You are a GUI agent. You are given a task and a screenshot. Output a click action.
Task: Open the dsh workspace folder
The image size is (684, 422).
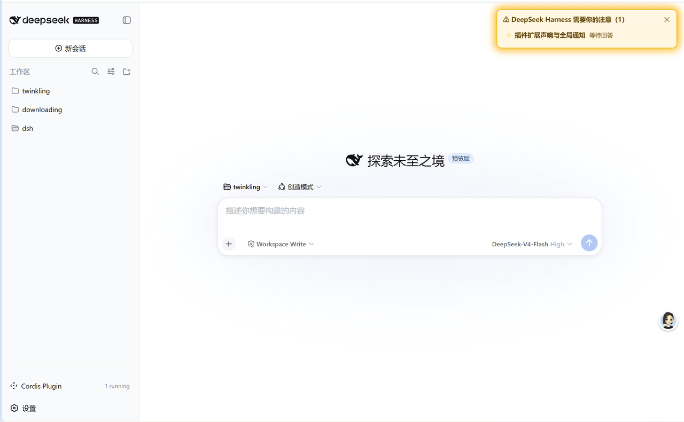click(71, 128)
